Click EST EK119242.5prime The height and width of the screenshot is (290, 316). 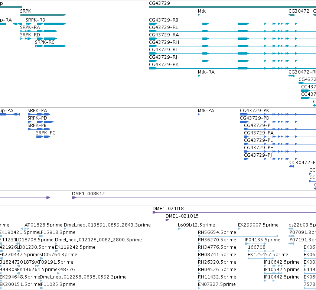click(x=75, y=247)
